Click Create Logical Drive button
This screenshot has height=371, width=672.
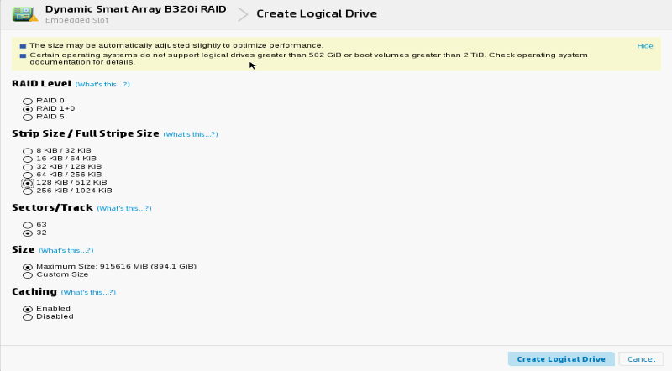[x=561, y=359]
